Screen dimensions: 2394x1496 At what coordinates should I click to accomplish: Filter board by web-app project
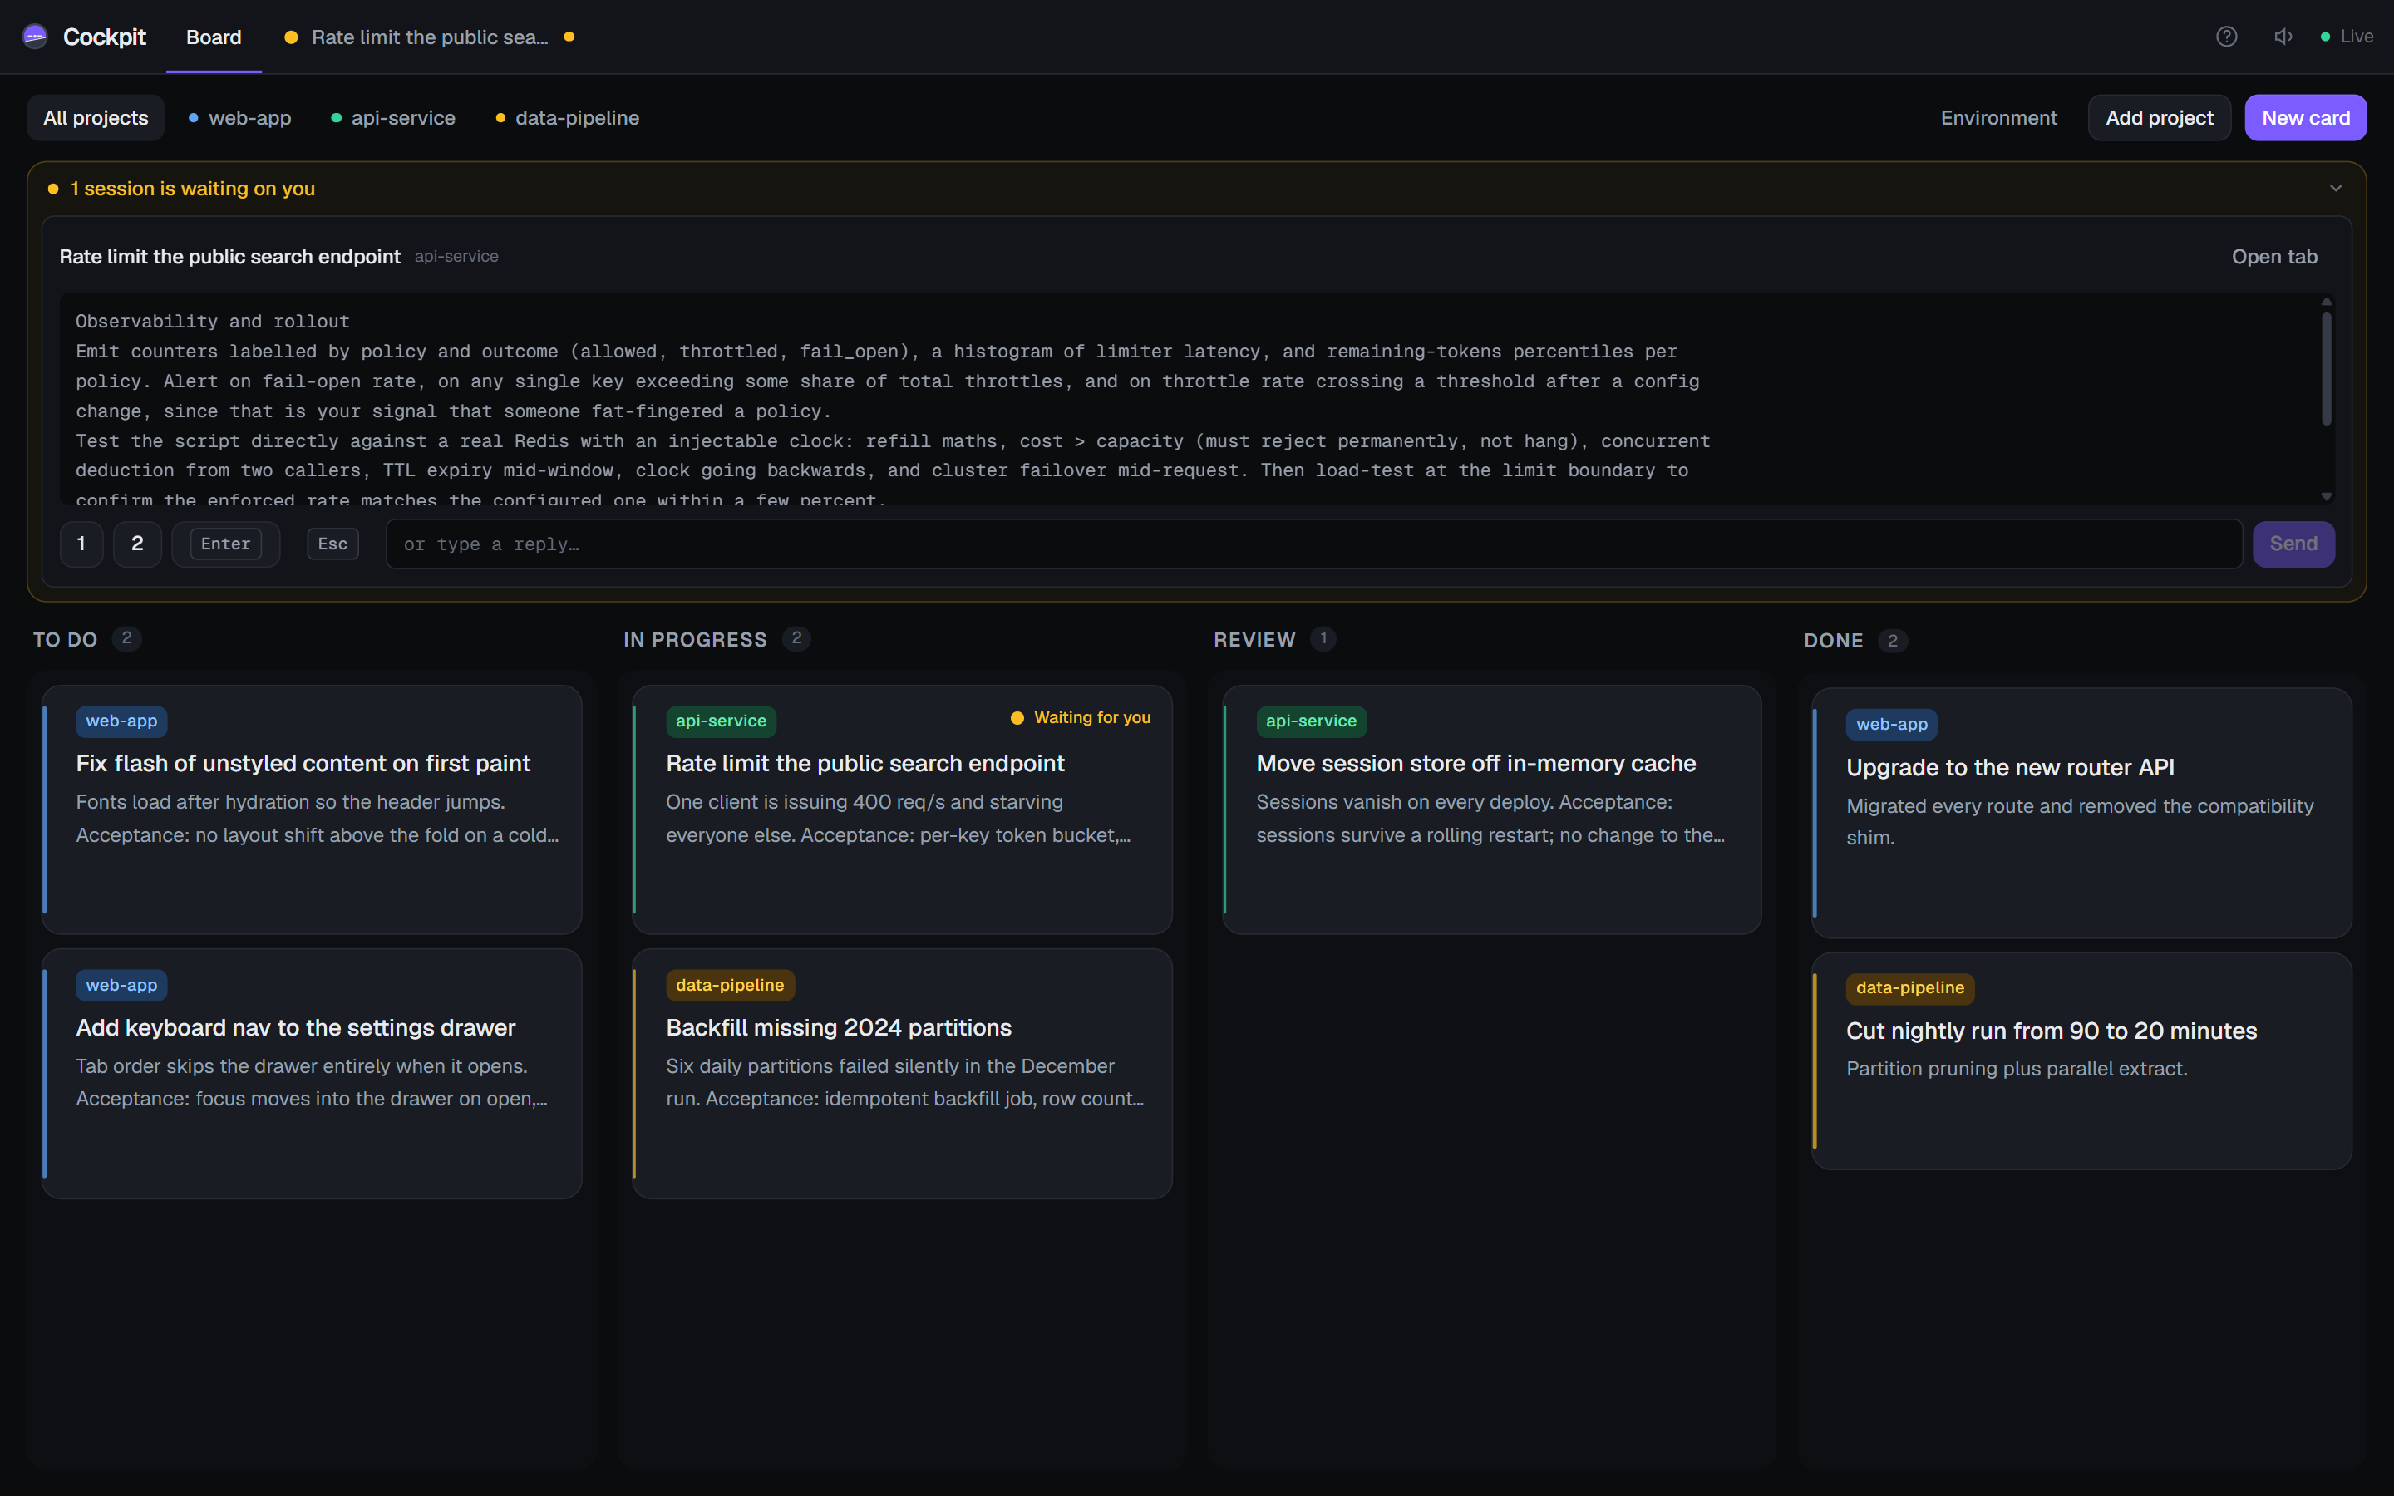239,118
